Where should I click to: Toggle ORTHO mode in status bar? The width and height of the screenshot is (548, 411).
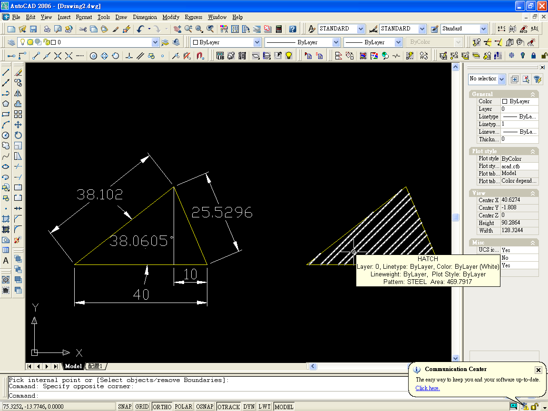[x=162, y=406]
